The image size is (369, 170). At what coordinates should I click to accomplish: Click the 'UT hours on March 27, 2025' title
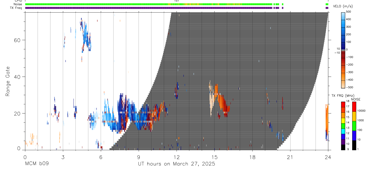click(x=176, y=164)
